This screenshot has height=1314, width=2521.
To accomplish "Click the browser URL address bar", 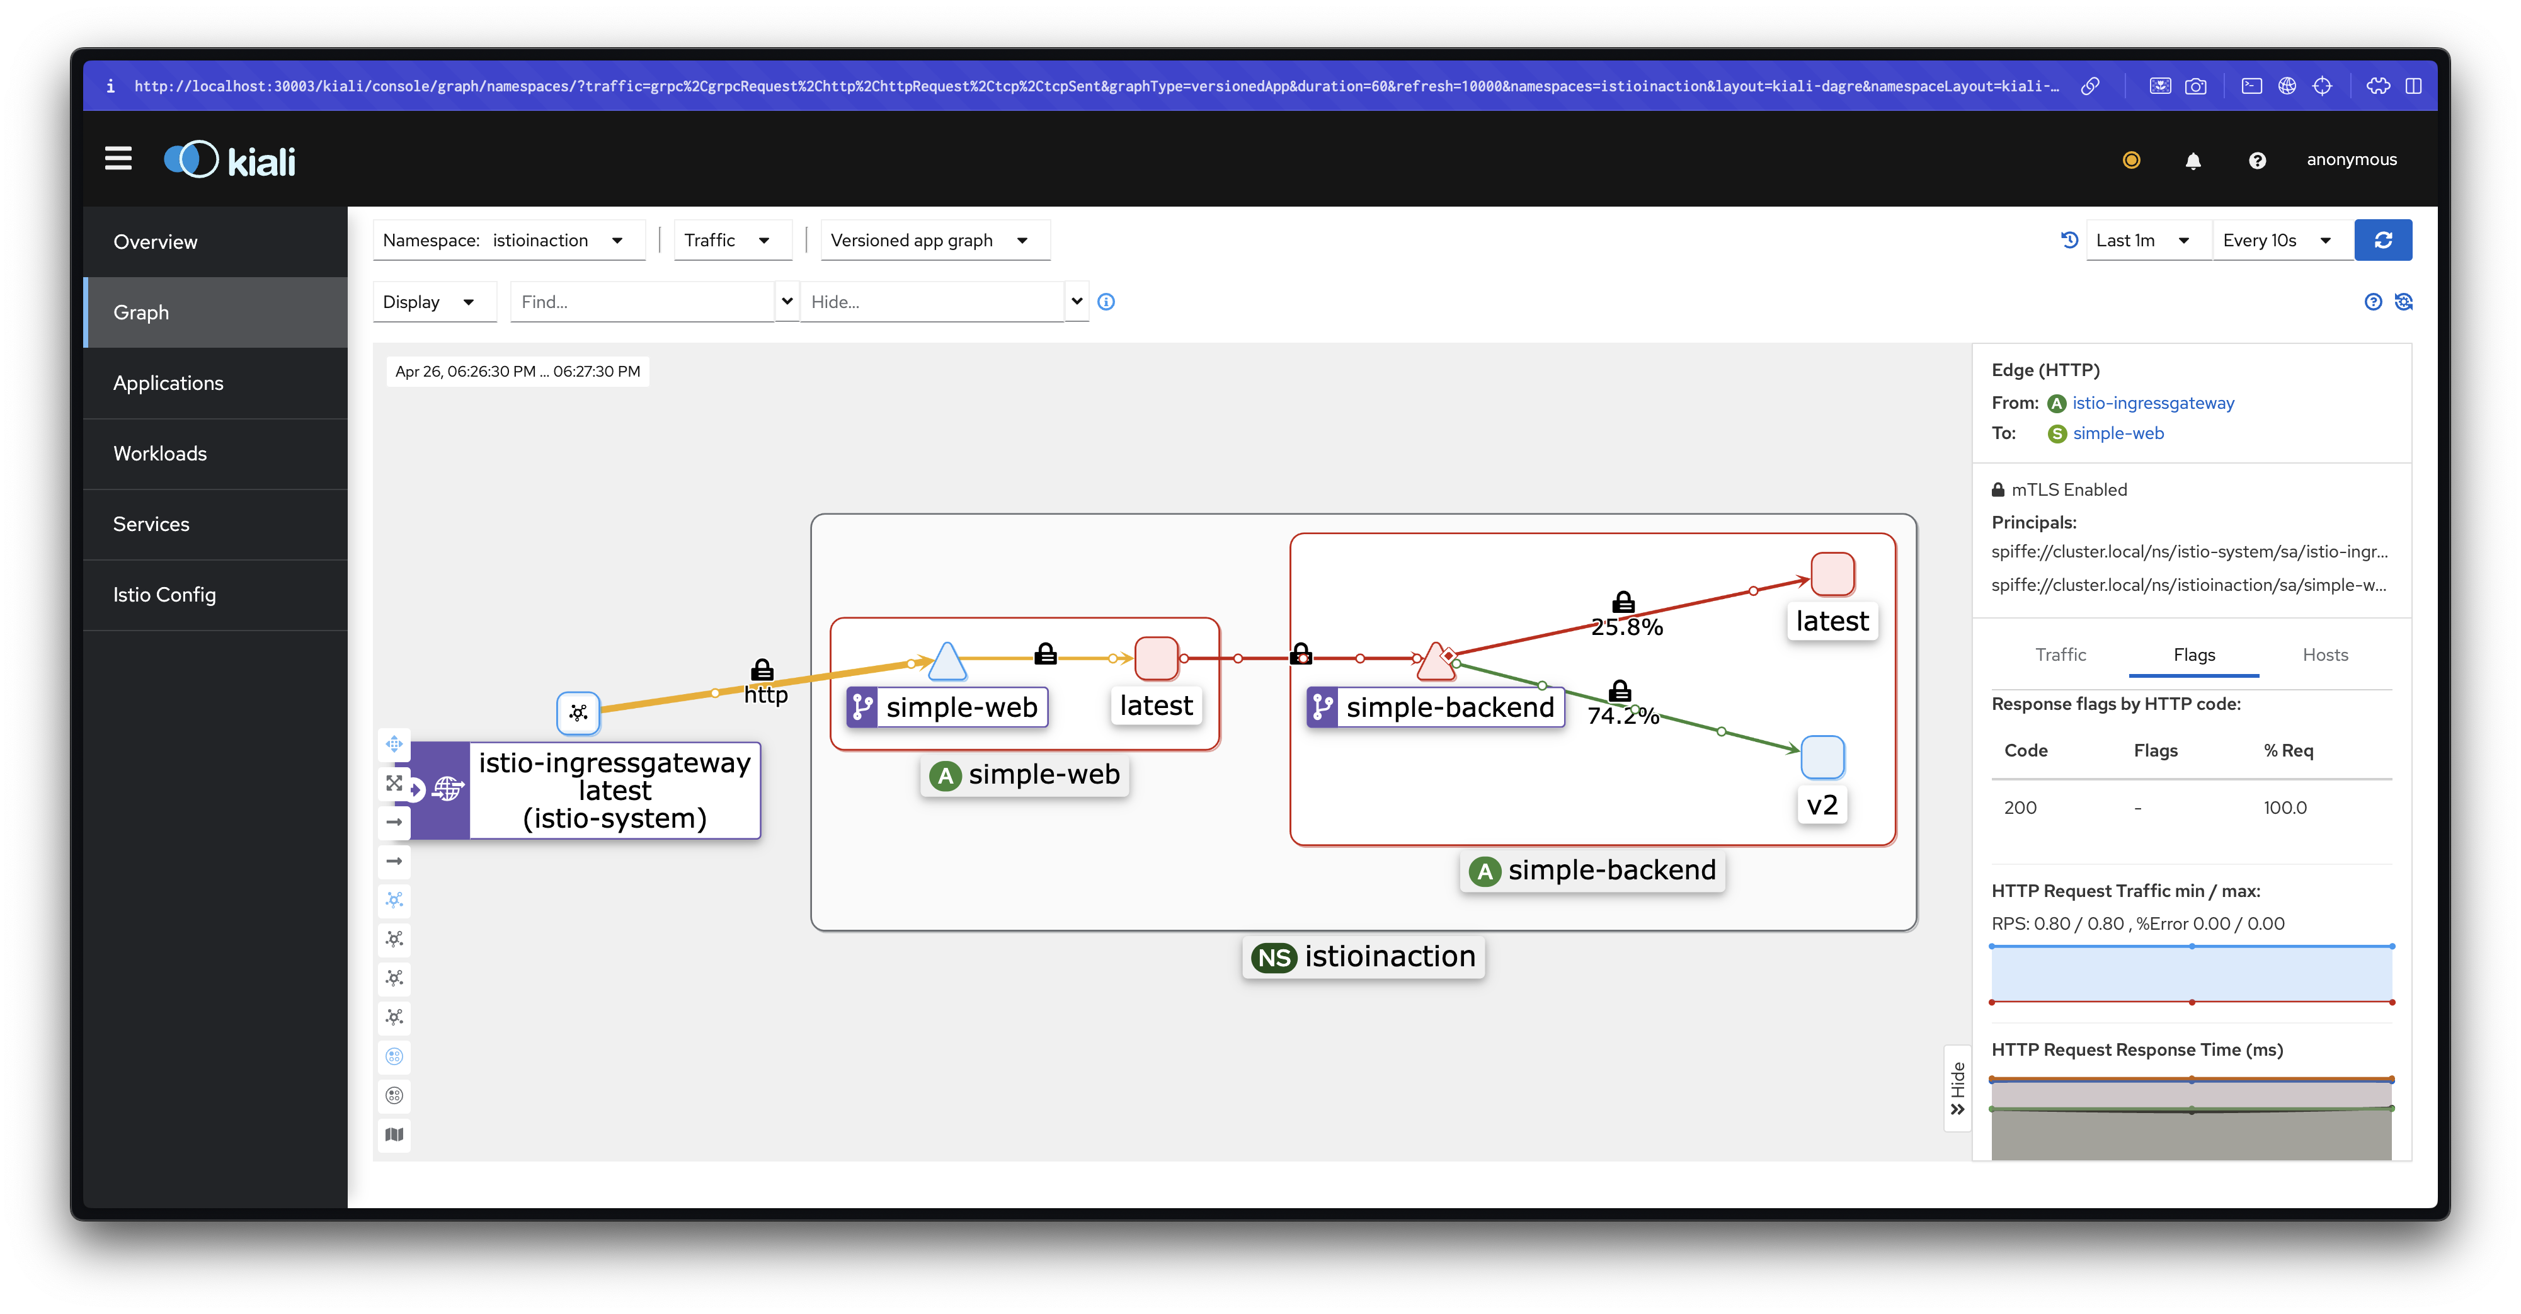I will [1096, 86].
